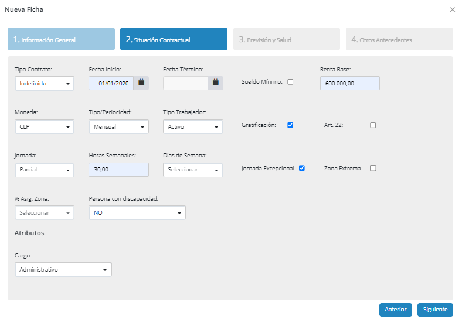
Task: Expand the Tipo Contrato dropdown
Action: pyautogui.click(x=45, y=84)
